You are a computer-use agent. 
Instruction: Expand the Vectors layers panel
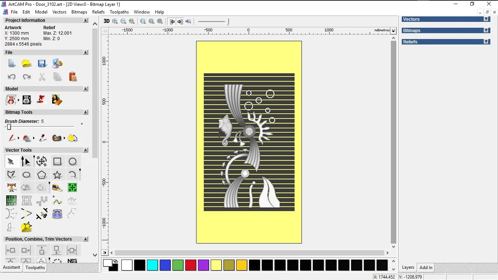(486, 19)
